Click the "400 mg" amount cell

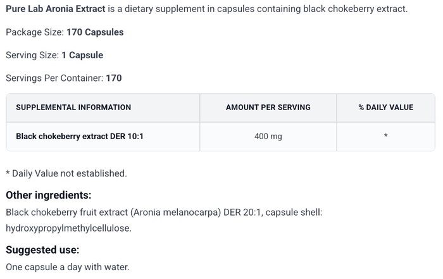pos(268,136)
